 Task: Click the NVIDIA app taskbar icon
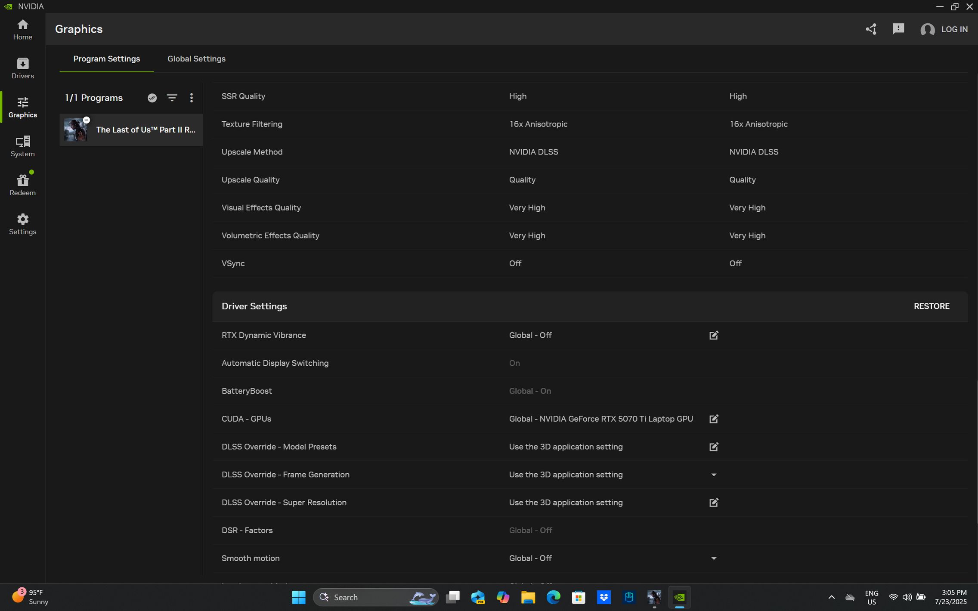(679, 597)
